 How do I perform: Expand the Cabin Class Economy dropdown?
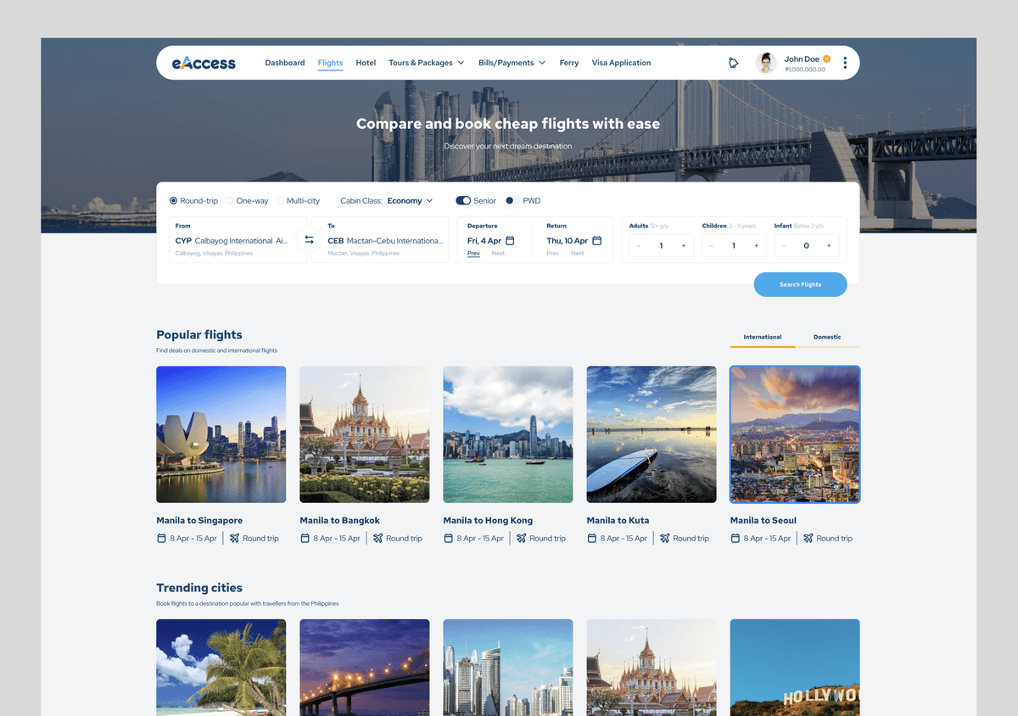click(410, 201)
